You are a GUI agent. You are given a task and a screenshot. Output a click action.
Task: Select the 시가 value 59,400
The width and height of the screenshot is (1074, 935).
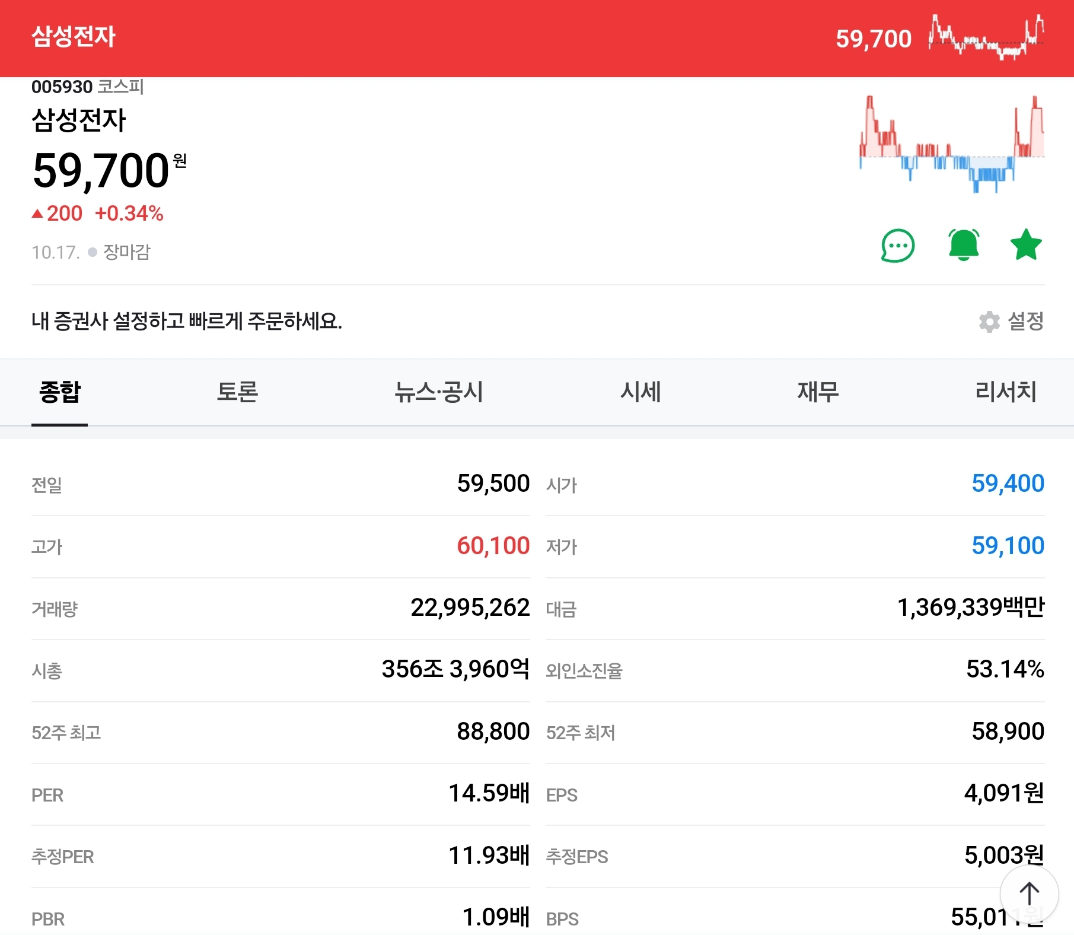[x=1008, y=484]
